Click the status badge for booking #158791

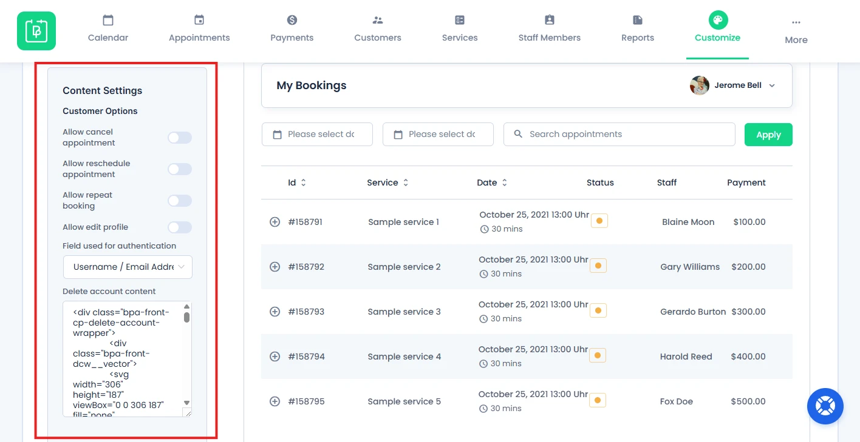click(599, 221)
